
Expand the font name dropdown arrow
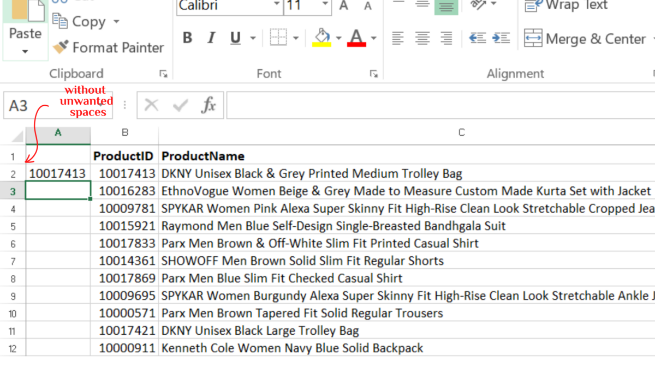[277, 4]
